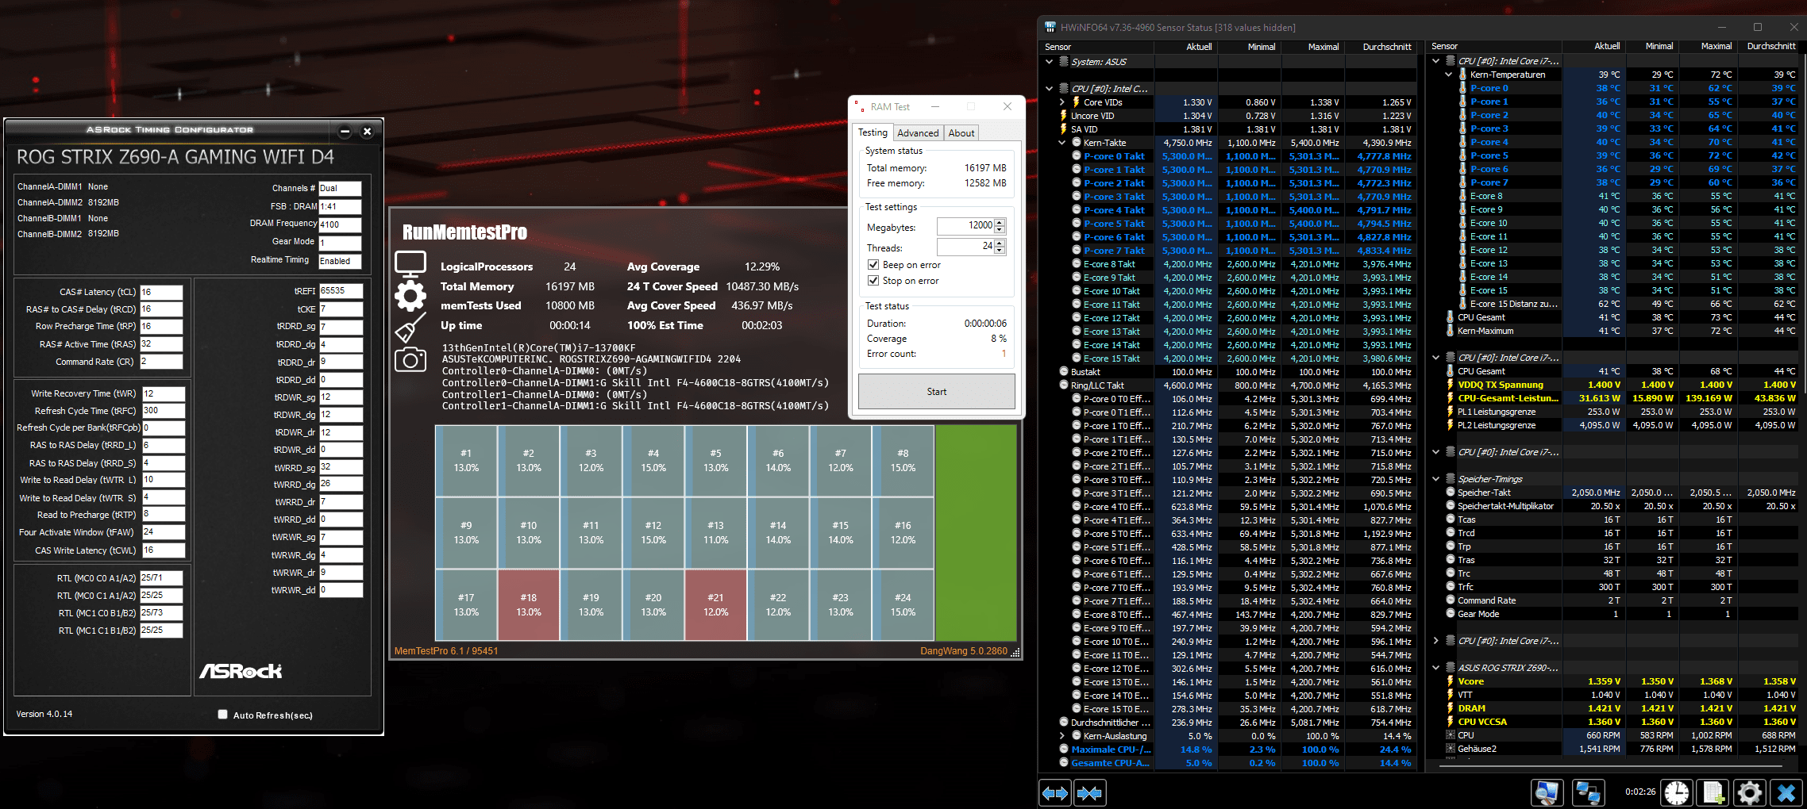1807x809 pixels.
Task: Click the monitor icon in RunMemtestPro
Action: tap(410, 264)
